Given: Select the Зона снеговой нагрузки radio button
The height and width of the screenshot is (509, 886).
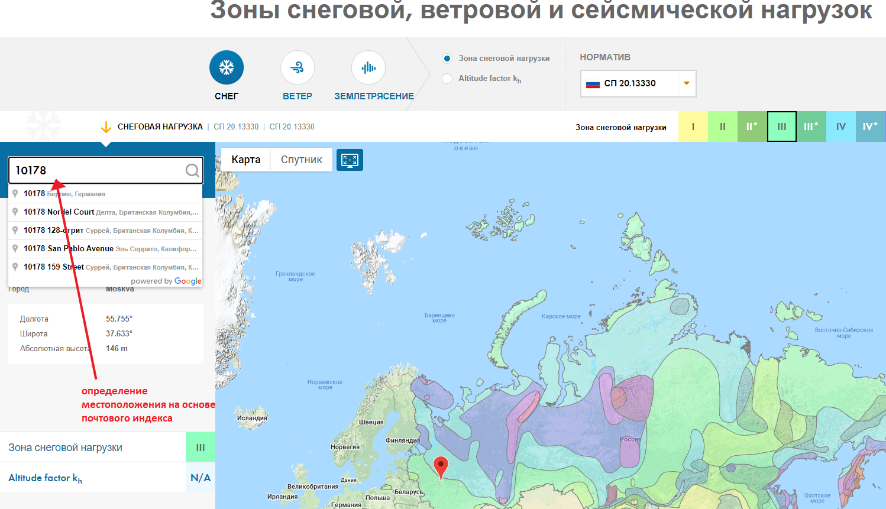Looking at the screenshot, I should pyautogui.click(x=448, y=58).
